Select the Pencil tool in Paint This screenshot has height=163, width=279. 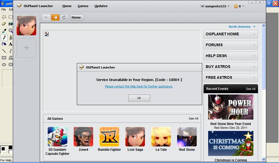pyautogui.click(x=4, y=37)
